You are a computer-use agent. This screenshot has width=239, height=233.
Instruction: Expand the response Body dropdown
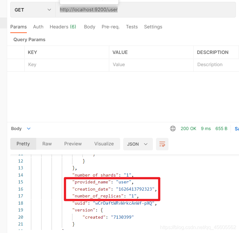pyautogui.click(x=21, y=129)
